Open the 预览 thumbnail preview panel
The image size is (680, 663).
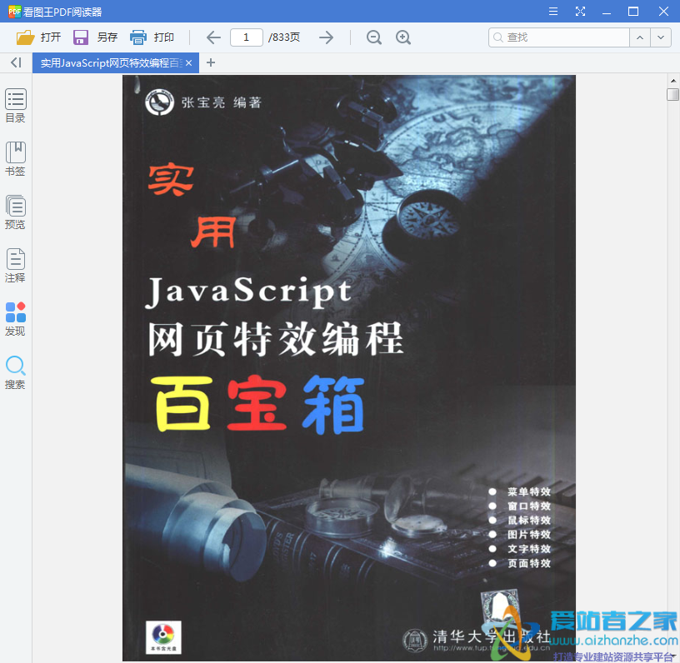click(x=15, y=212)
